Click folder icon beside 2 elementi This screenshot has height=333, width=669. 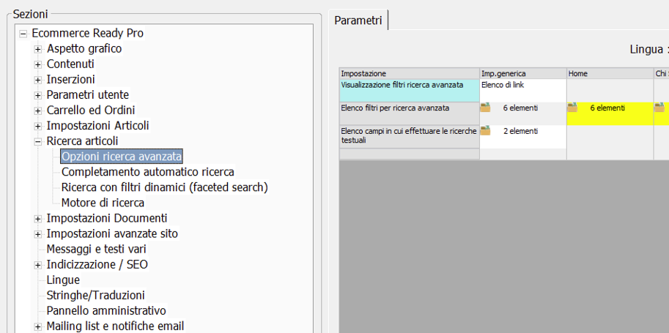coord(485,131)
